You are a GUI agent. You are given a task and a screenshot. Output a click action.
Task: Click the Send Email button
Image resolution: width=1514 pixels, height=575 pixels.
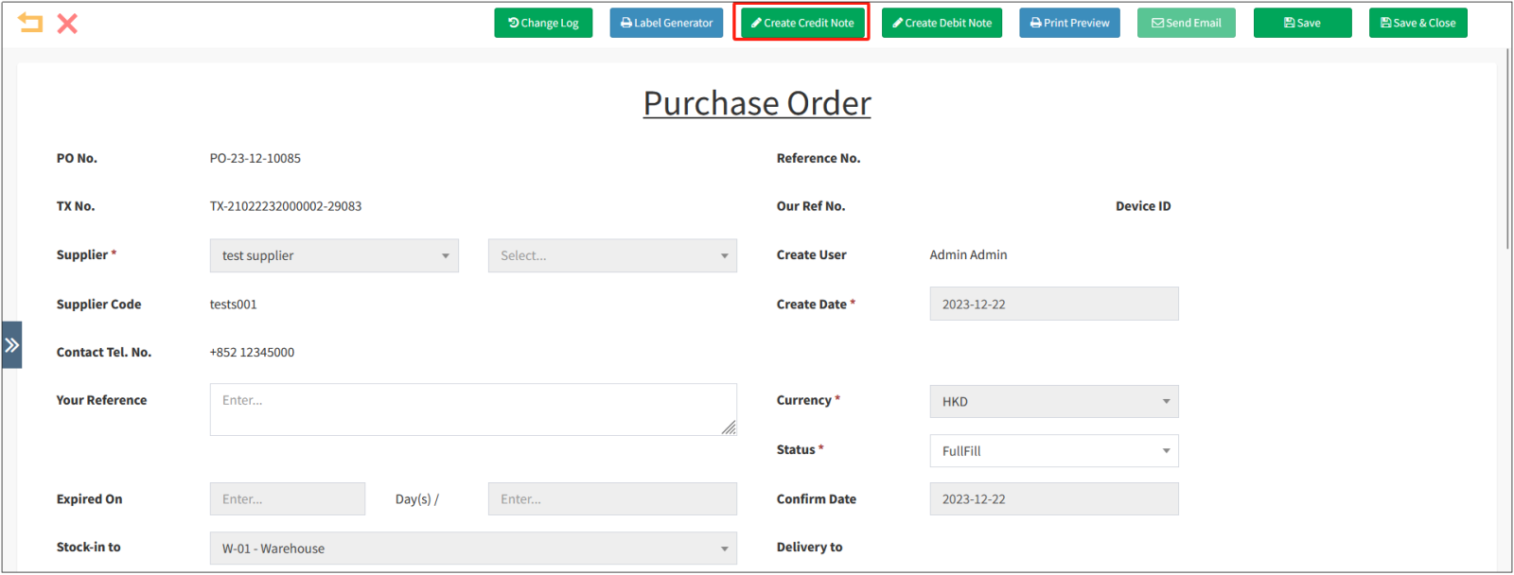coord(1186,23)
